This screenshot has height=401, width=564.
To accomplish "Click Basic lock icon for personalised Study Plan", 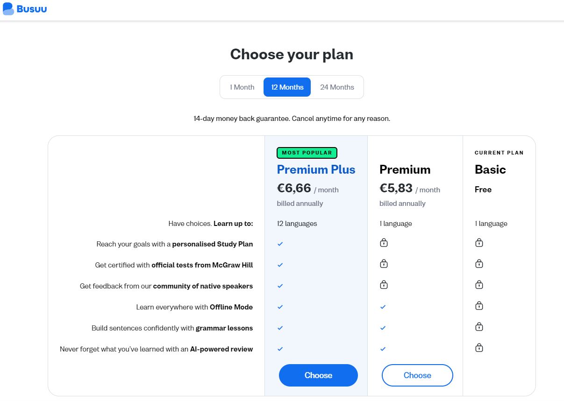I will [479, 243].
